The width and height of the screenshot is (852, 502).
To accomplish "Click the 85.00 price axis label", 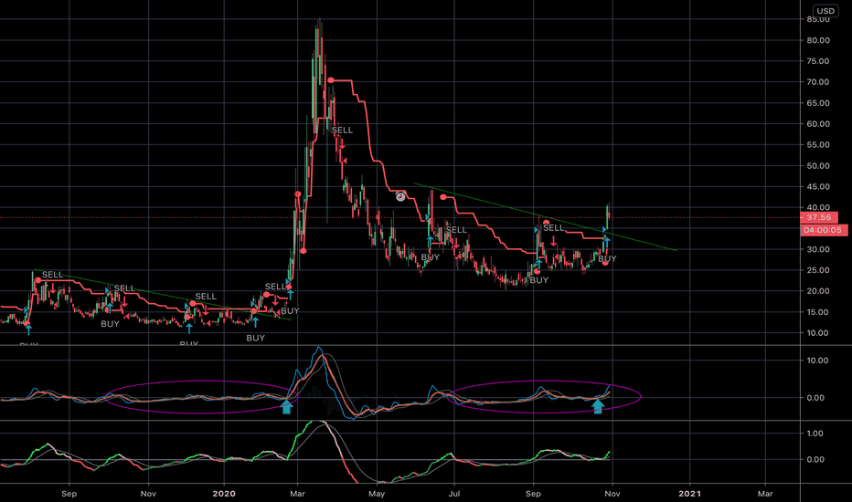I will [x=818, y=19].
